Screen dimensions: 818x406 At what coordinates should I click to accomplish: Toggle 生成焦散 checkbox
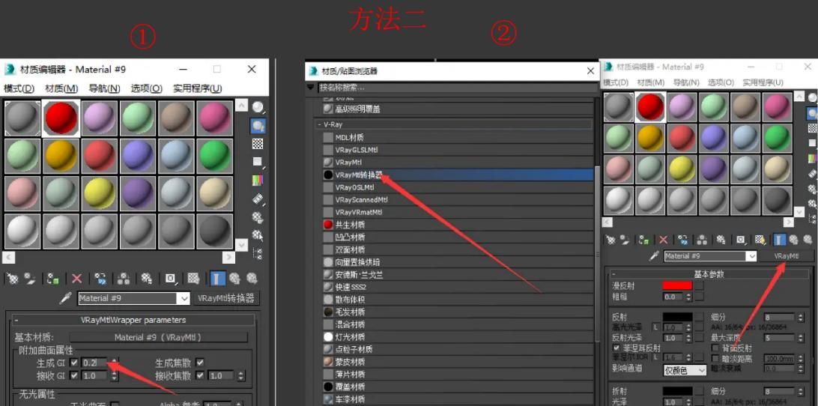(x=200, y=362)
